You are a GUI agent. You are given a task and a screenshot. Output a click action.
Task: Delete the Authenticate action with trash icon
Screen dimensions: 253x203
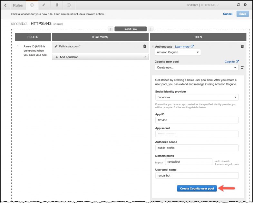click(242, 46)
